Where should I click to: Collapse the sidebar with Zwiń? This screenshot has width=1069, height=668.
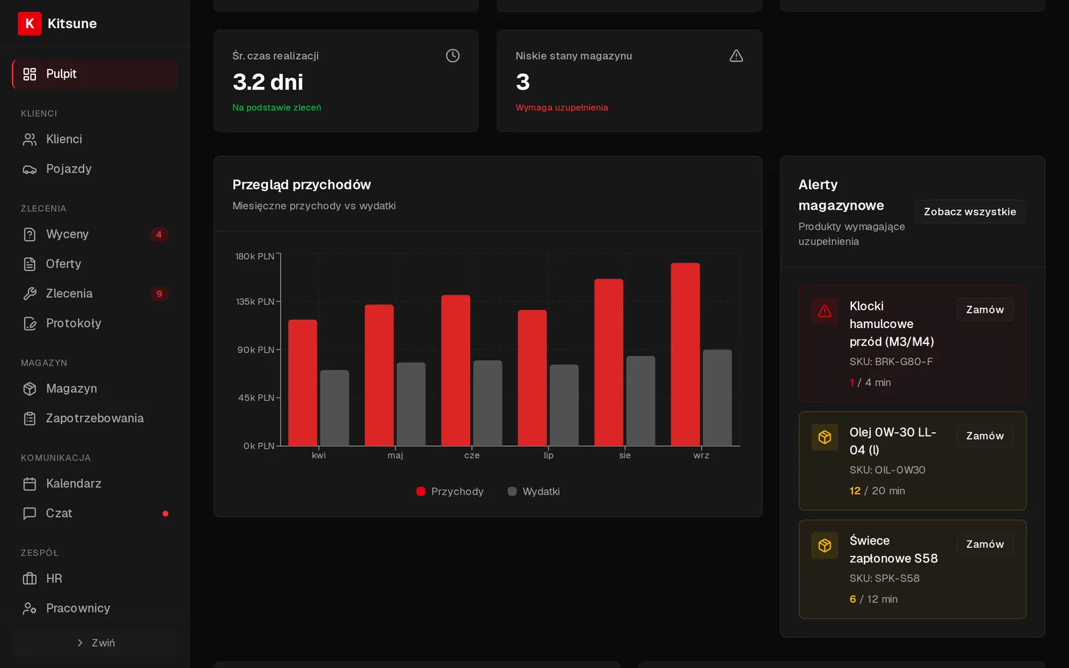[x=95, y=643]
